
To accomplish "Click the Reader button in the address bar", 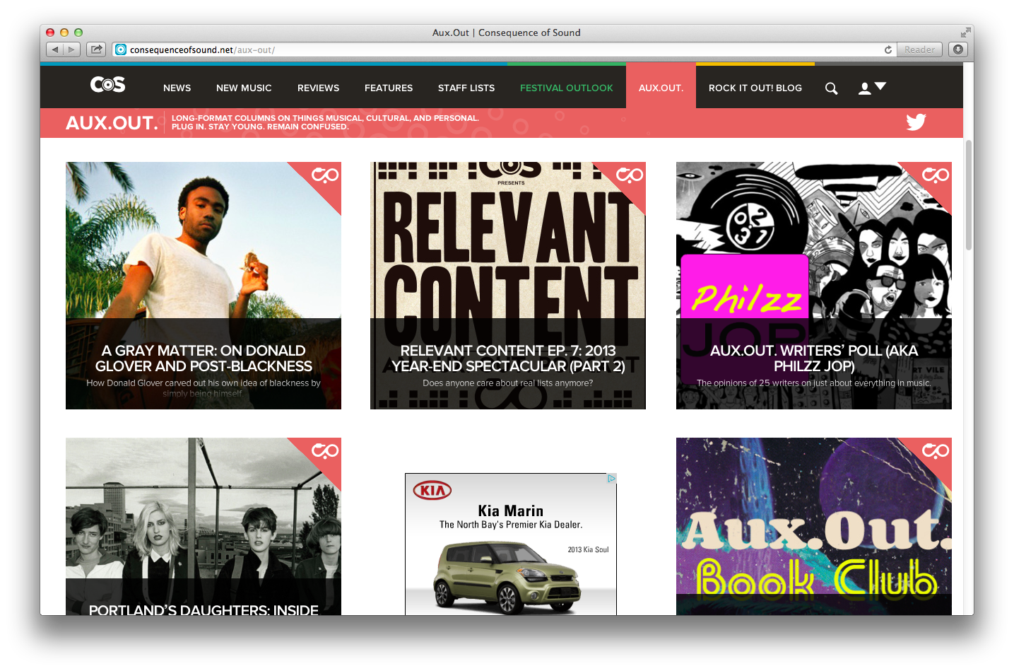I will coord(919,49).
